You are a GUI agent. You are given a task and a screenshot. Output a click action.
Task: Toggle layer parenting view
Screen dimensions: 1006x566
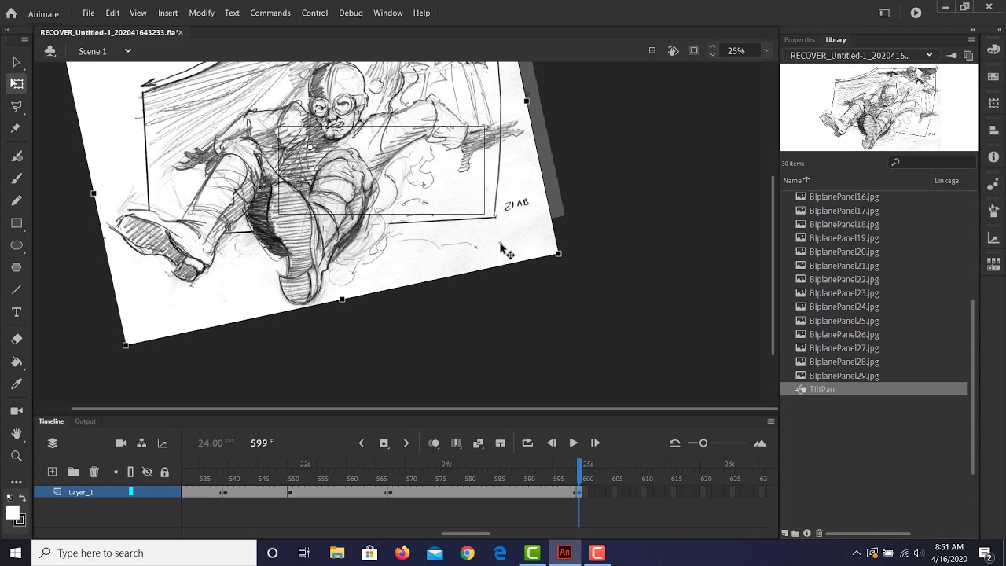click(x=141, y=443)
